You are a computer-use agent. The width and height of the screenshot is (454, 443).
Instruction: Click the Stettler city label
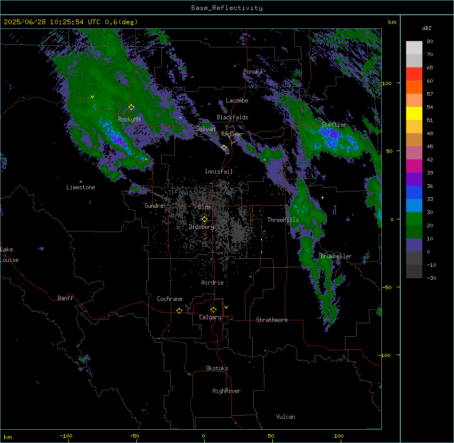(334, 125)
